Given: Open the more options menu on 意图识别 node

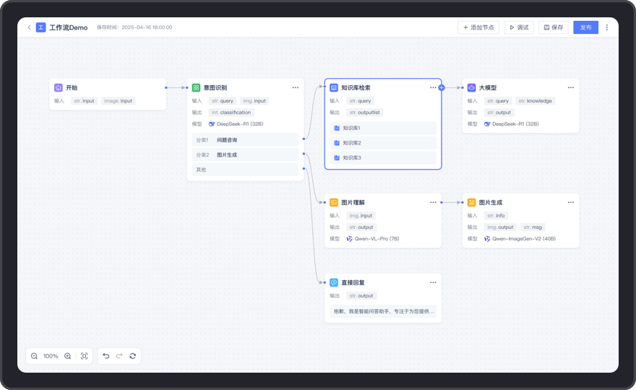Looking at the screenshot, I should pyautogui.click(x=296, y=87).
